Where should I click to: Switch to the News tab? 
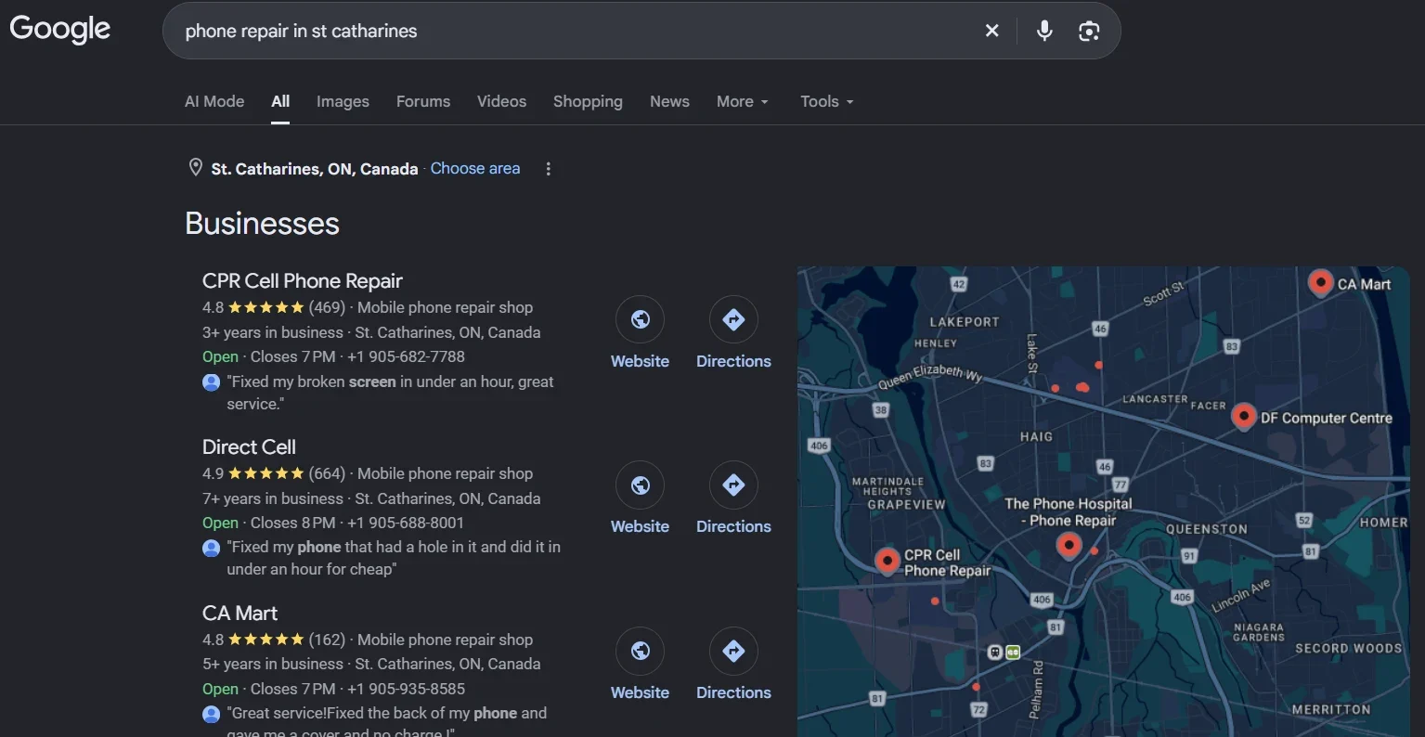[669, 101]
